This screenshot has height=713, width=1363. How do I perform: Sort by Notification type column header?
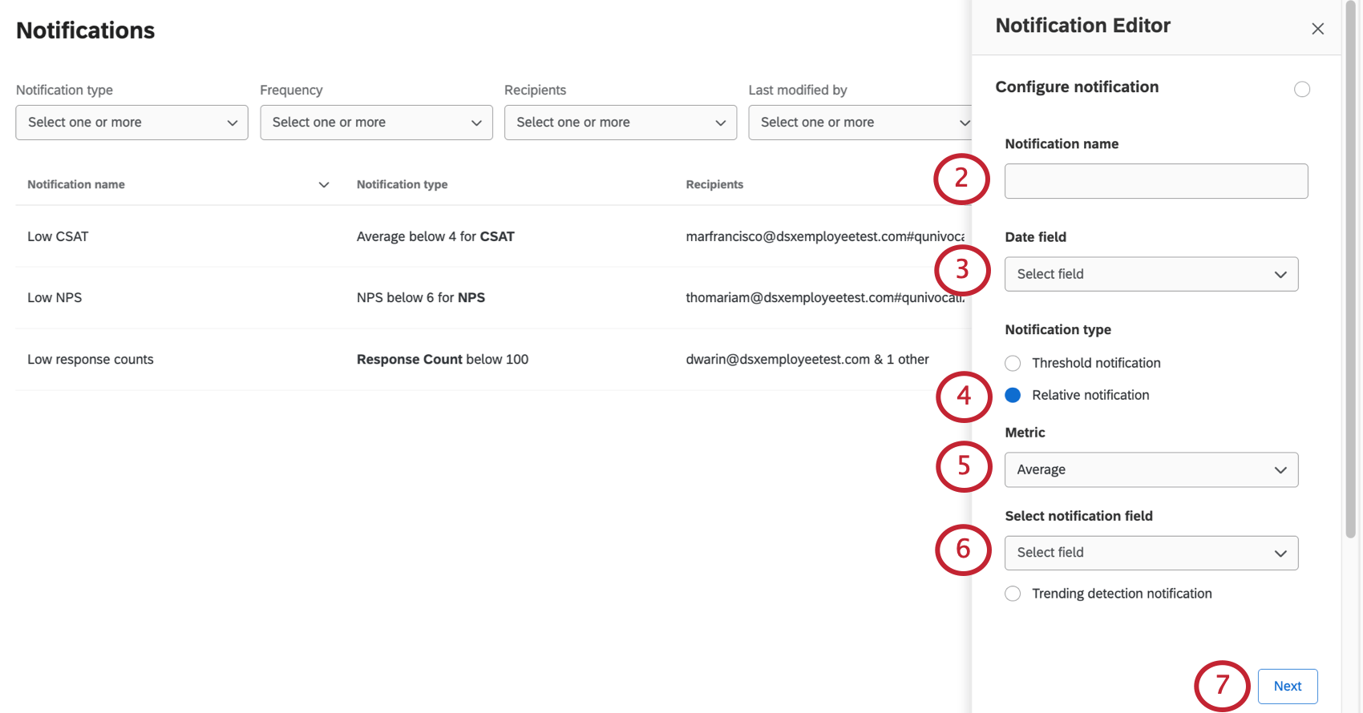(x=402, y=184)
